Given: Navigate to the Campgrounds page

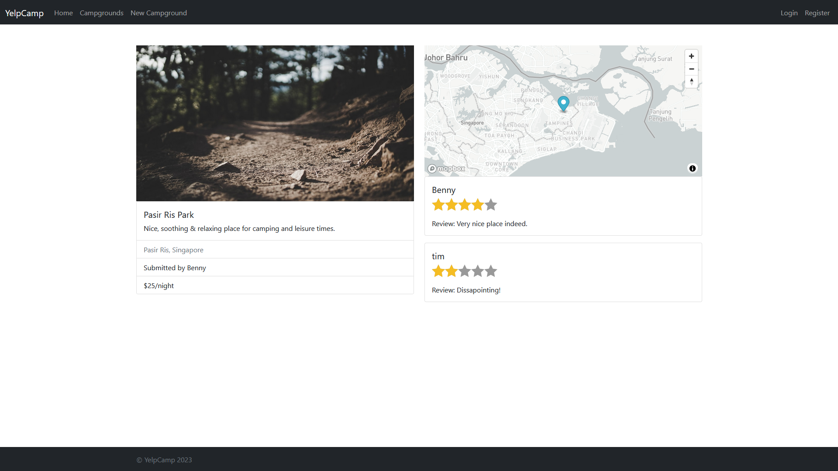Looking at the screenshot, I should [101, 13].
